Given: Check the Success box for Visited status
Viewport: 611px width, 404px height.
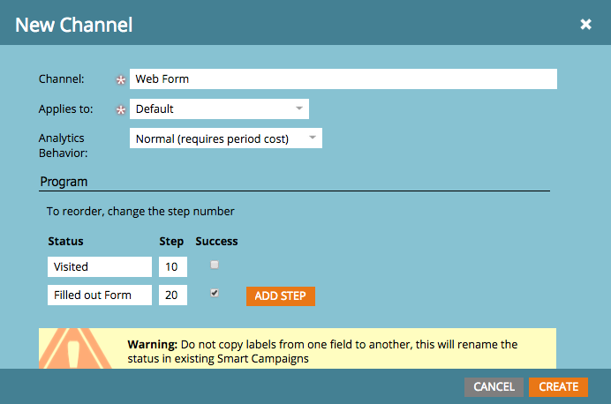Looking at the screenshot, I should (215, 265).
